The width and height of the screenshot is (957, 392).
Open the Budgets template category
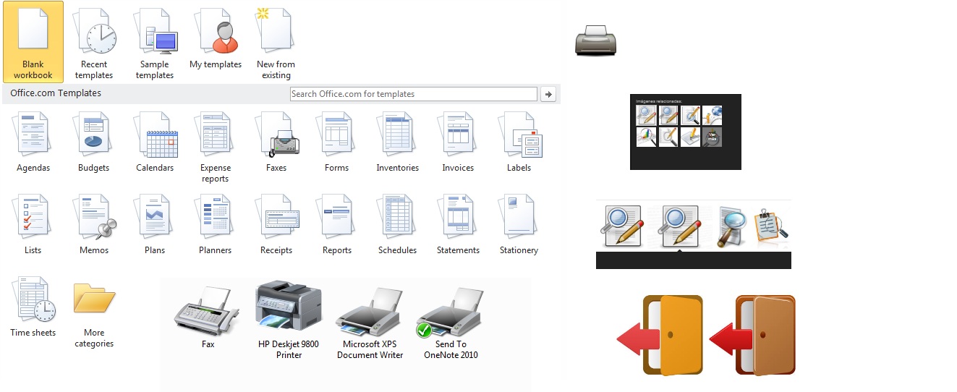point(94,142)
